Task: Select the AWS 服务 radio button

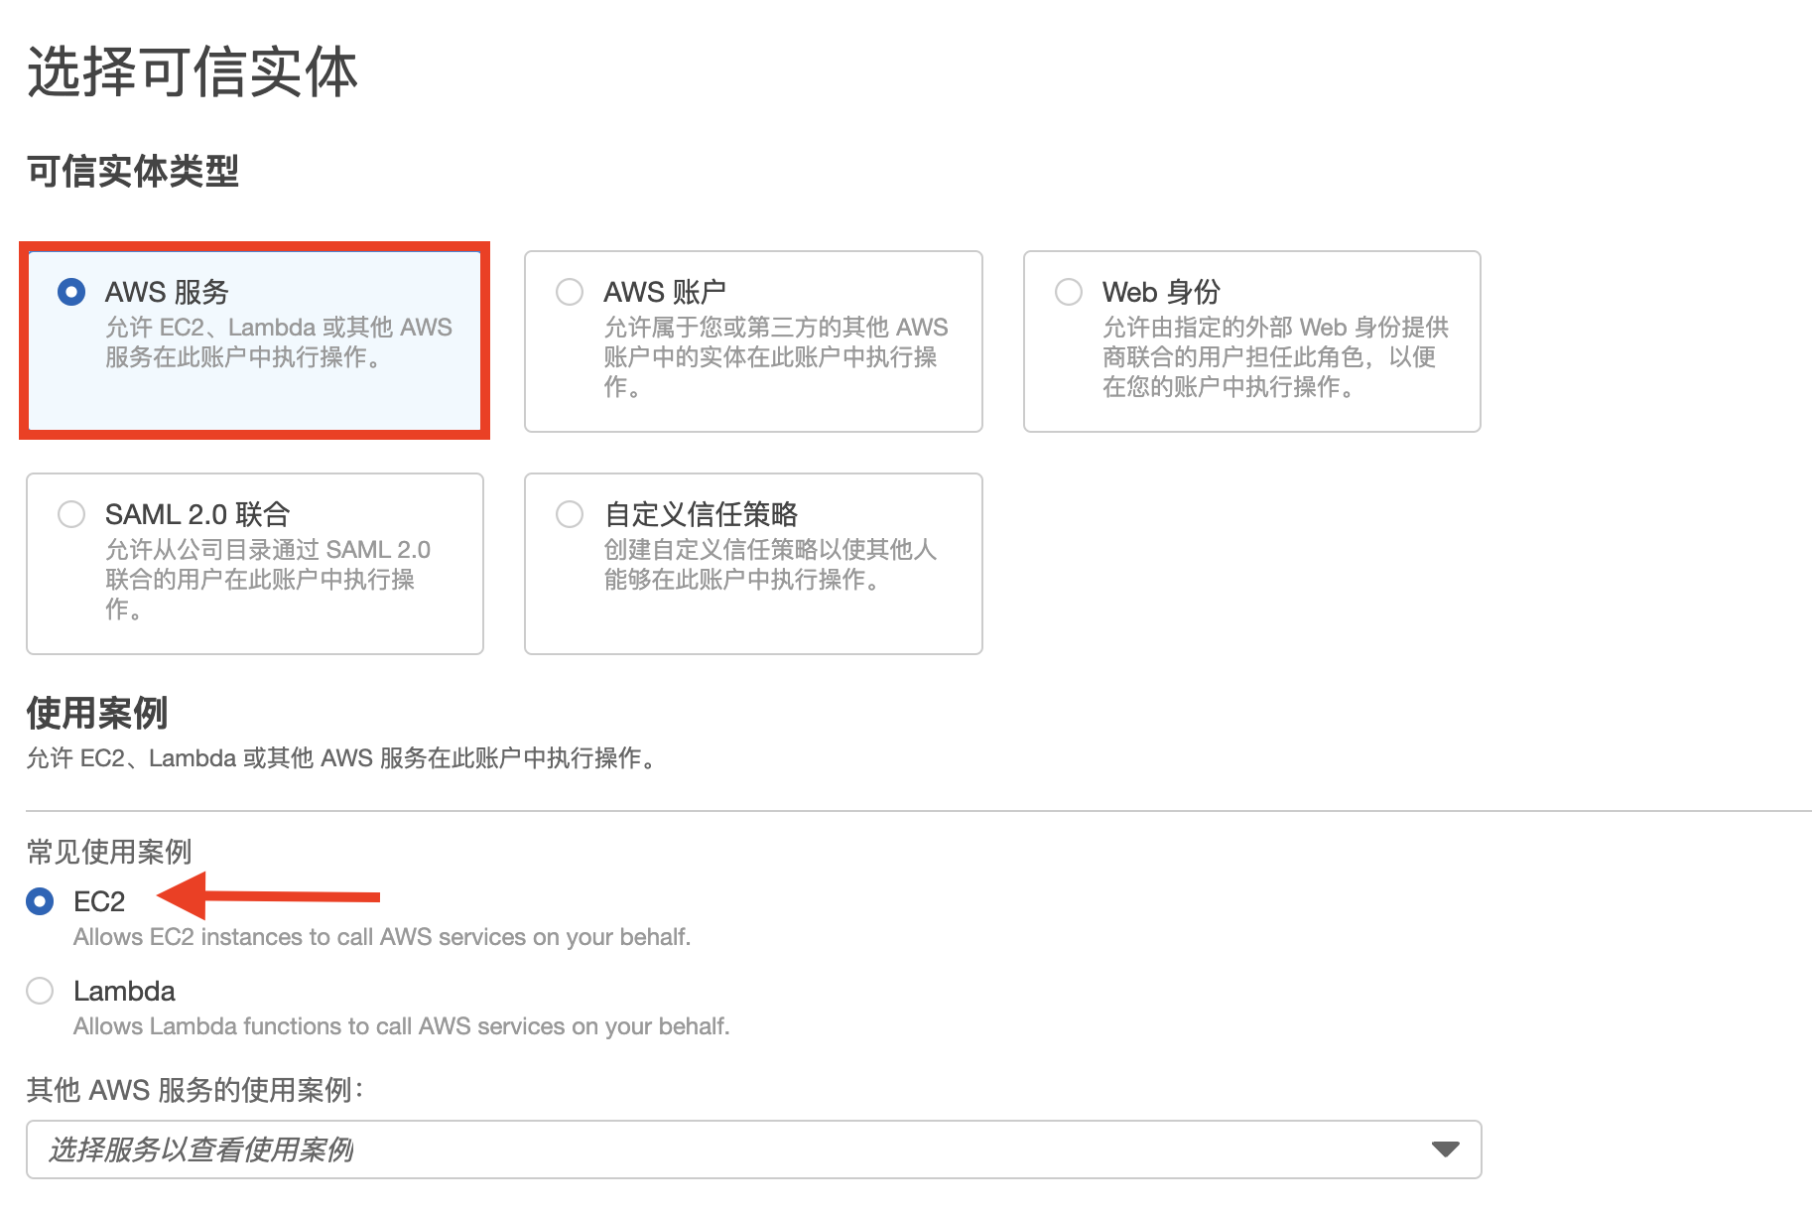Action: point(71,292)
